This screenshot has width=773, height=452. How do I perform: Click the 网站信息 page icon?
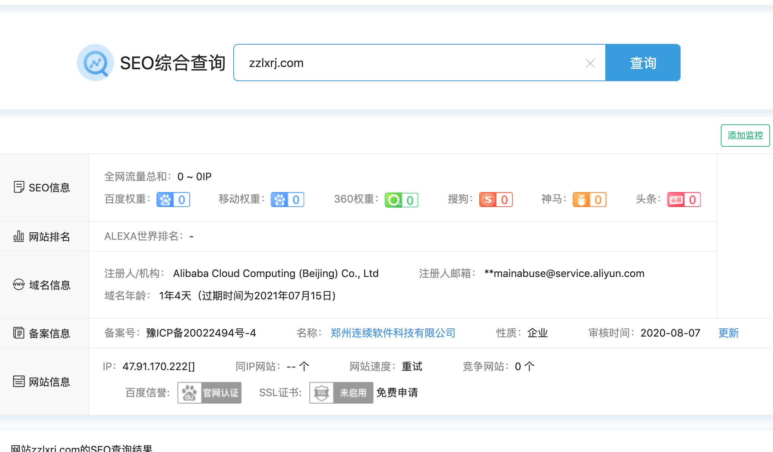click(19, 381)
